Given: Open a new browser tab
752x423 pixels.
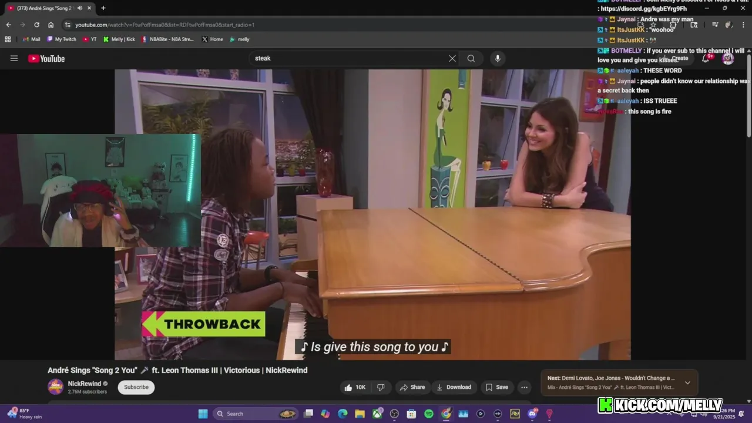Looking at the screenshot, I should click(x=103, y=8).
